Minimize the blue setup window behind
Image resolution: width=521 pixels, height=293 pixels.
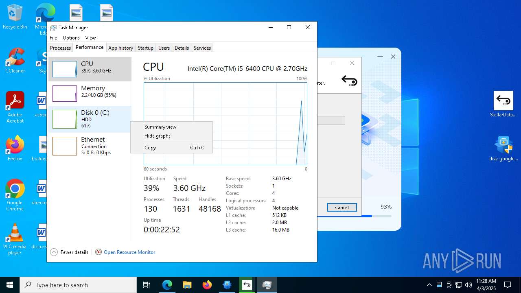(380, 57)
